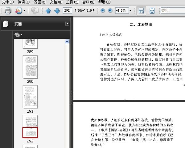The height and width of the screenshot is (148, 185).
Task: Open the 工具(T) menu
Action: (x=72, y=2)
